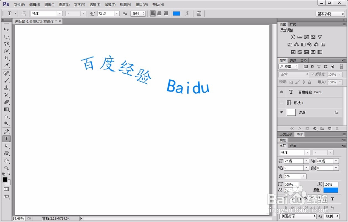Select the Pen tool
Viewport: 348px width, 222px height.
tap(6, 131)
